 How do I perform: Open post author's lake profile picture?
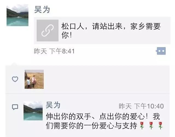17,15
